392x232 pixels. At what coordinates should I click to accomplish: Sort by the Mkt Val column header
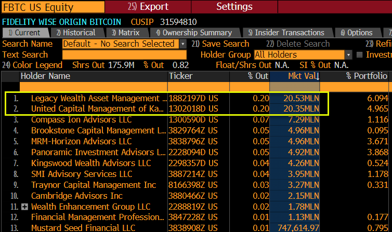(303, 76)
